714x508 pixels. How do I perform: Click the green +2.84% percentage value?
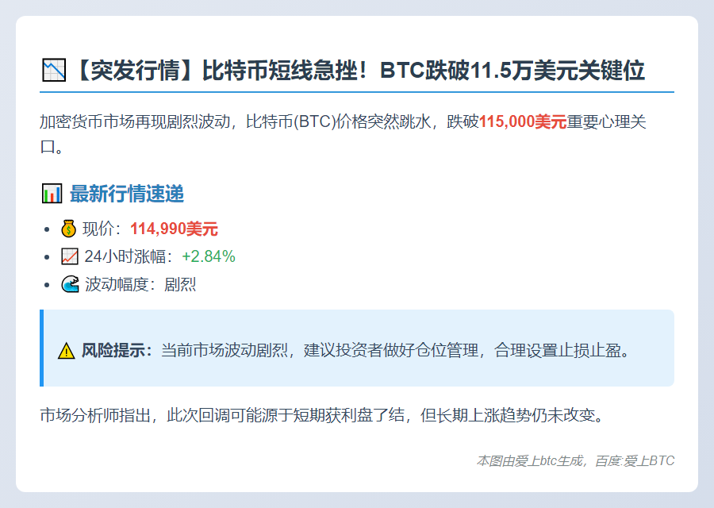click(209, 256)
